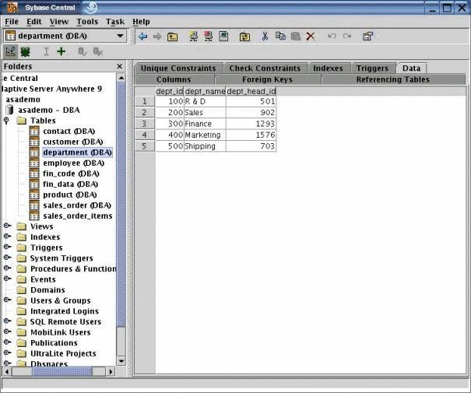The image size is (471, 393).
Task: Click the red X Delete icon
Action: [x=310, y=36]
